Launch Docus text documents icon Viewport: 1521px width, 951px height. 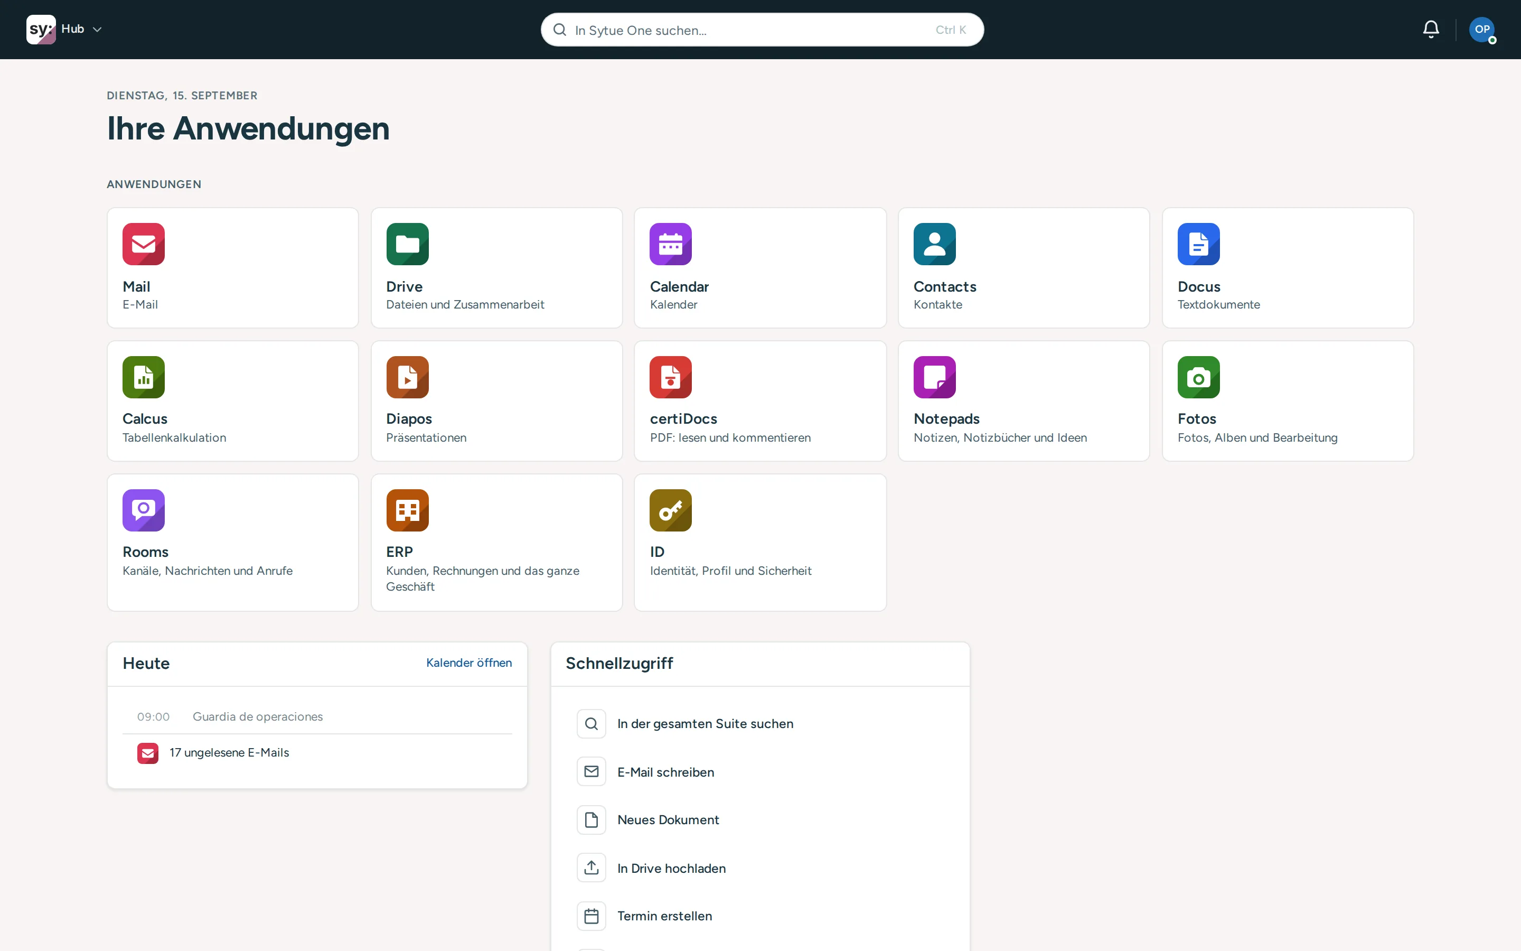1198,244
